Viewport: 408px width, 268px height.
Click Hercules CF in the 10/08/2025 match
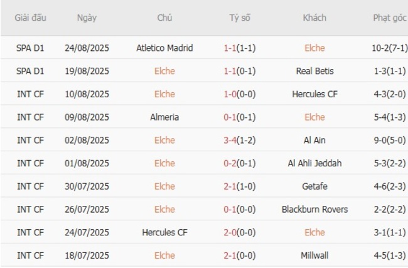tap(314, 94)
